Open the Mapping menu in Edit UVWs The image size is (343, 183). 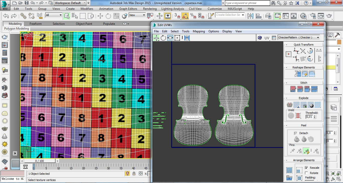coord(199,31)
